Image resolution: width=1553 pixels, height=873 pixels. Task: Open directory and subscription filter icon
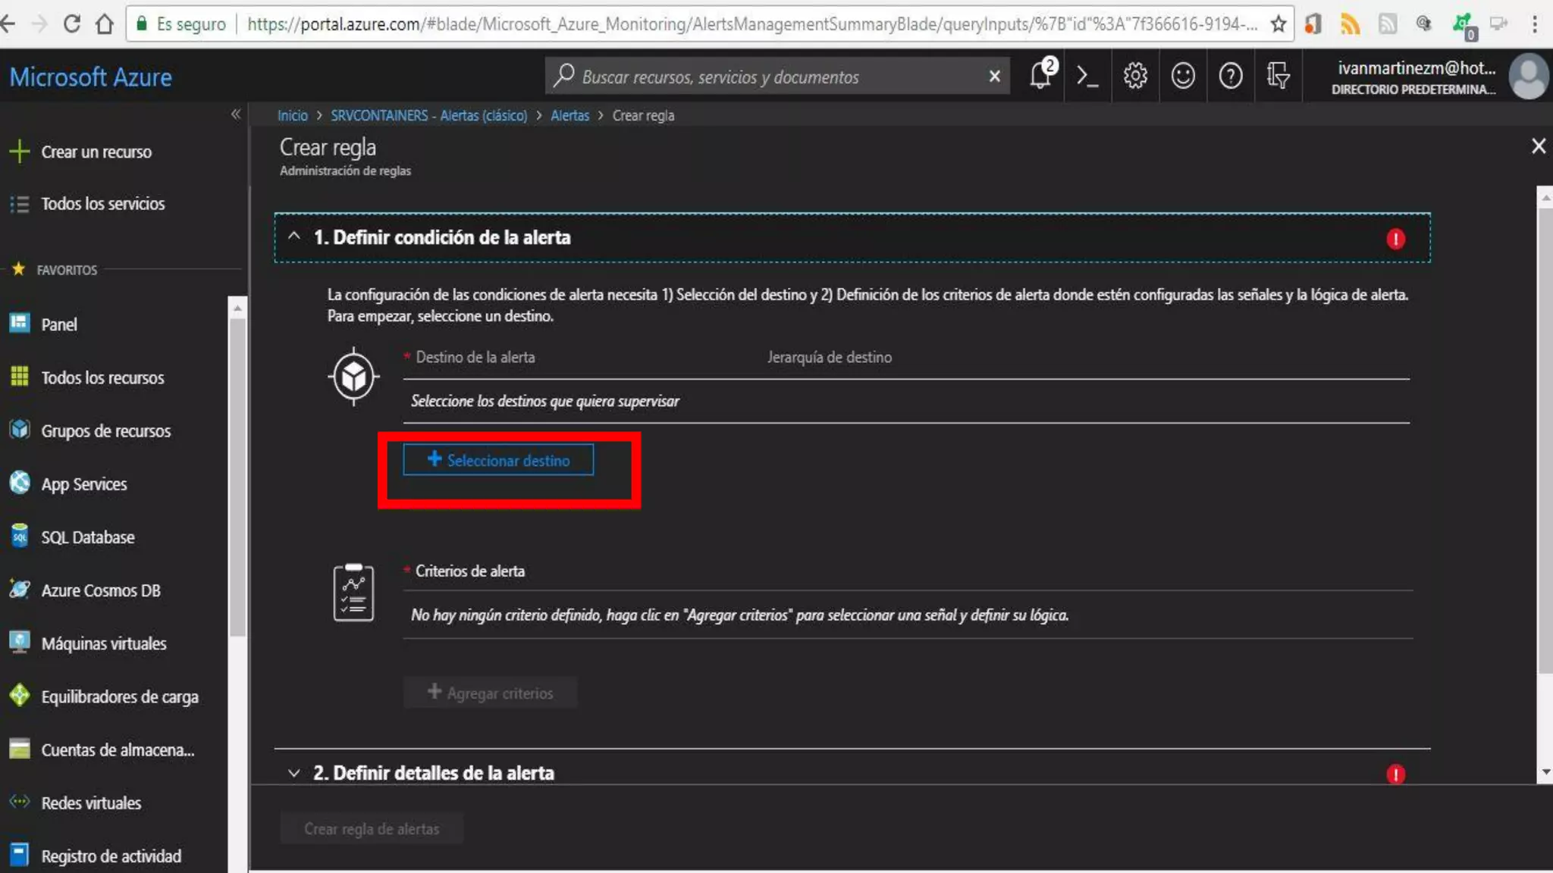click(1278, 76)
